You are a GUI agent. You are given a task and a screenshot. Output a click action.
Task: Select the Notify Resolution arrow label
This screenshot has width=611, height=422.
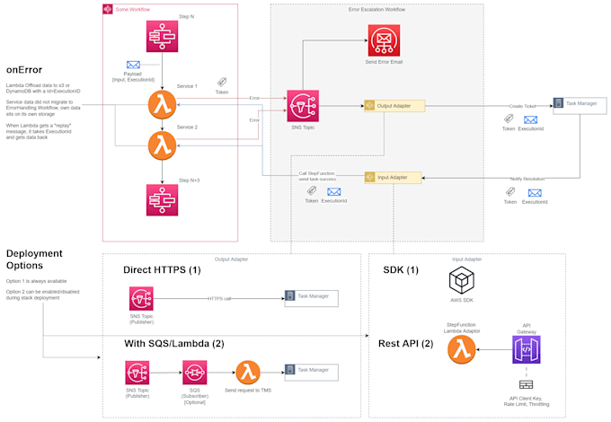(527, 179)
